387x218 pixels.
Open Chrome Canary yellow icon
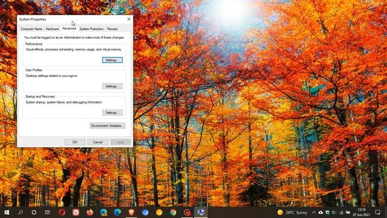click(159, 213)
